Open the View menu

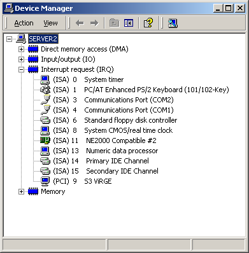coord(50,23)
